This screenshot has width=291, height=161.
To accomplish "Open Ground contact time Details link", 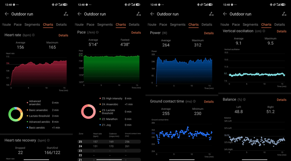I will [209, 102].
